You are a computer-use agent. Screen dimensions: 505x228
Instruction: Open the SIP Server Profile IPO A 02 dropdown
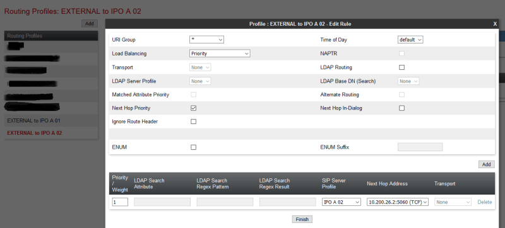tap(342, 202)
